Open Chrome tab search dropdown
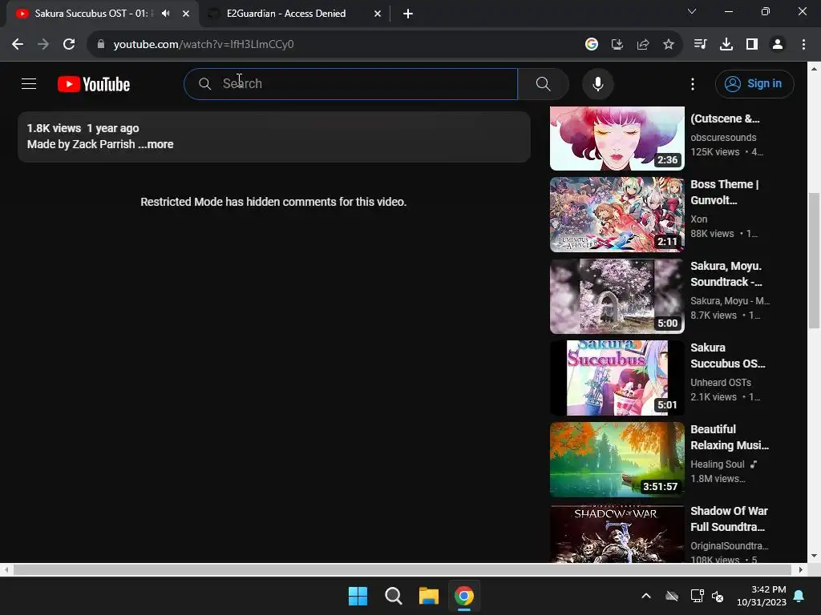The image size is (821, 615). click(x=692, y=11)
